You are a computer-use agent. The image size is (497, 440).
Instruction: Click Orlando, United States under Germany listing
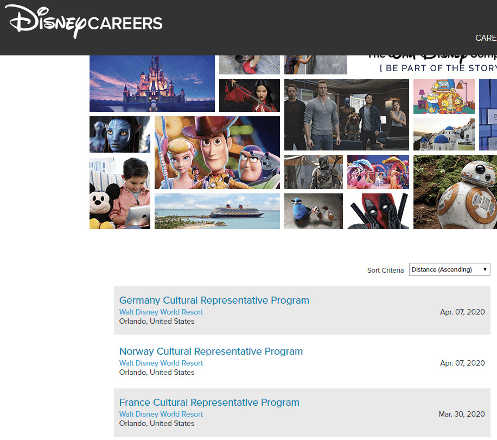point(157,321)
